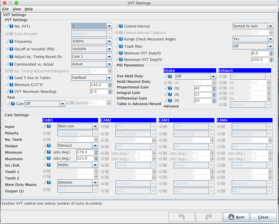Expand the Control Interval dropdown
The height and width of the screenshot is (224, 279).
tap(253, 26)
